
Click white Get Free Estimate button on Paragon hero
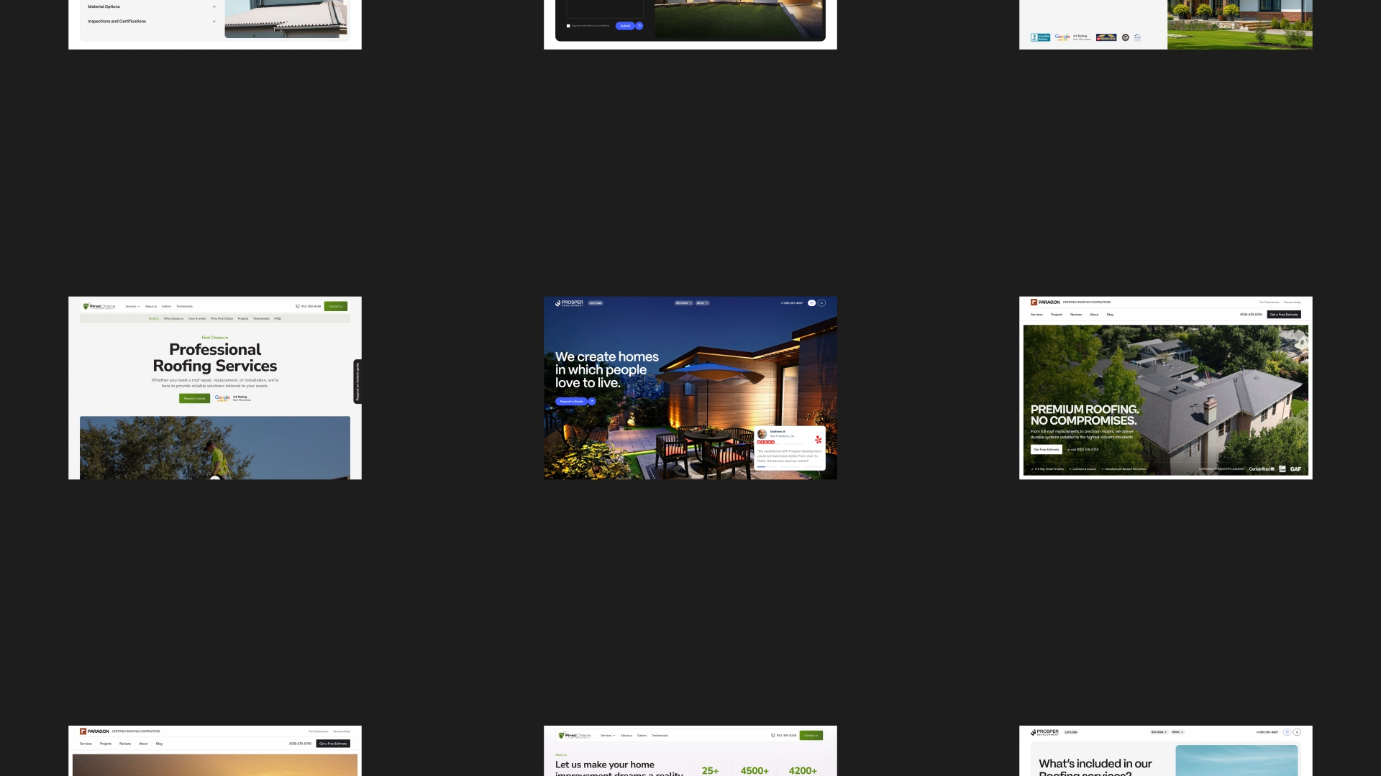point(1047,450)
